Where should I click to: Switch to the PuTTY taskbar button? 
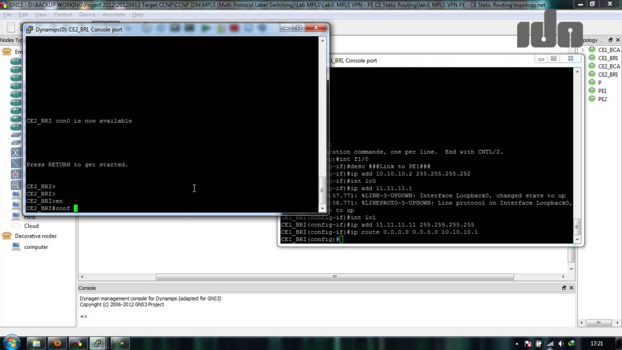(98, 343)
